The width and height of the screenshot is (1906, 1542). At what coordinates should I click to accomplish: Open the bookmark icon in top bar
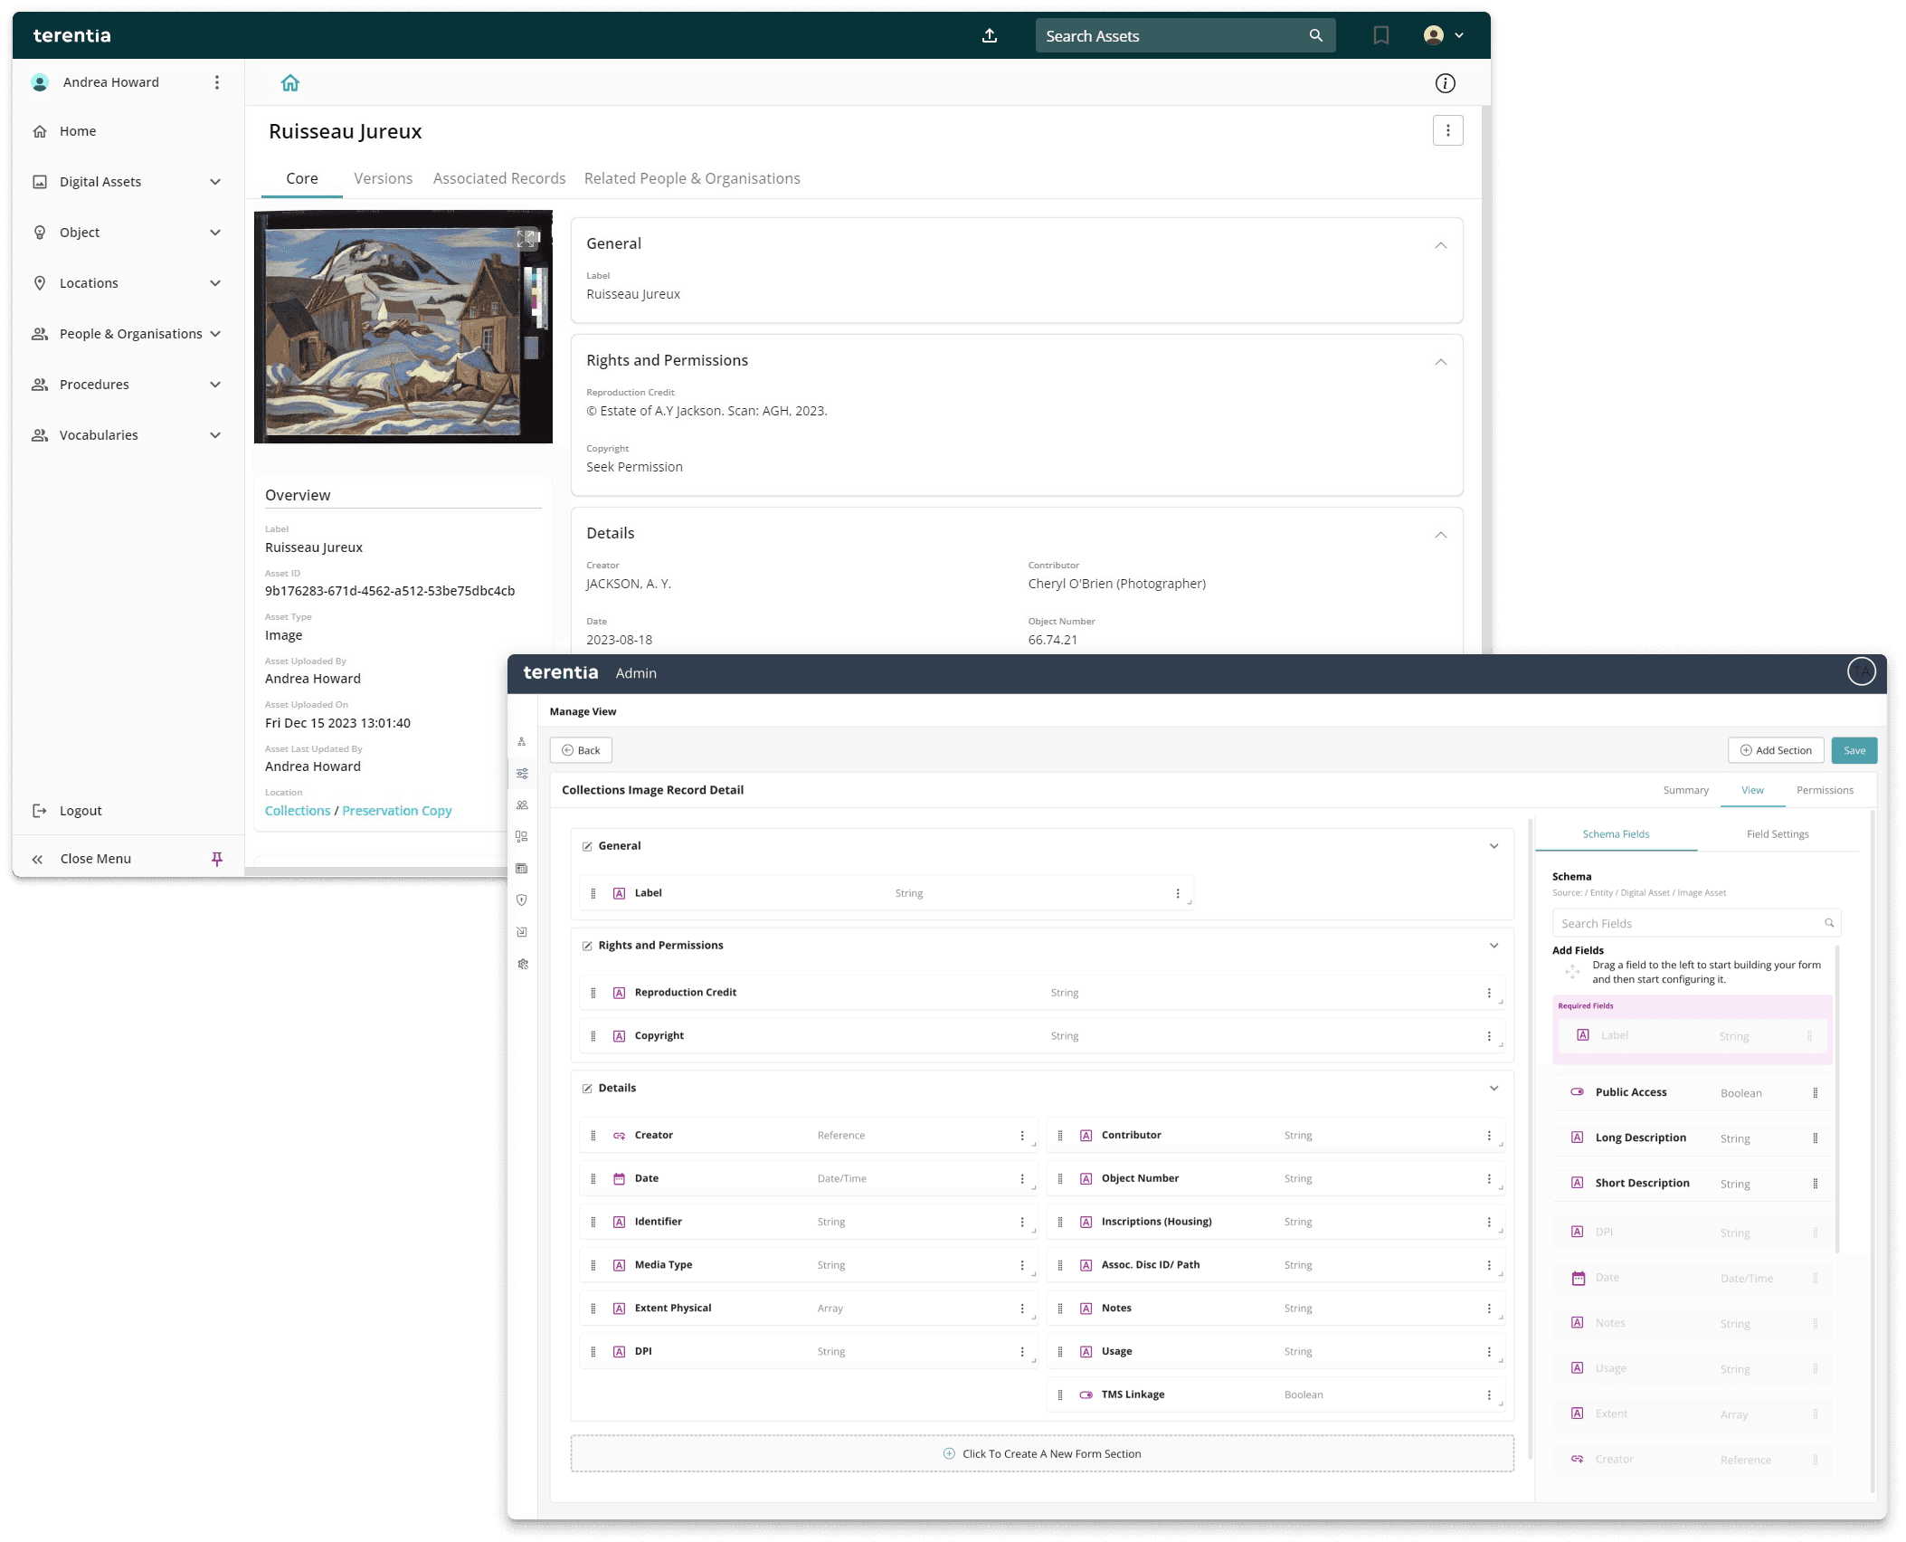1381,35
